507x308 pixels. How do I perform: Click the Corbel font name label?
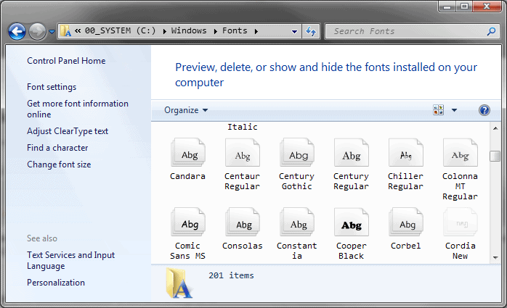pos(405,246)
